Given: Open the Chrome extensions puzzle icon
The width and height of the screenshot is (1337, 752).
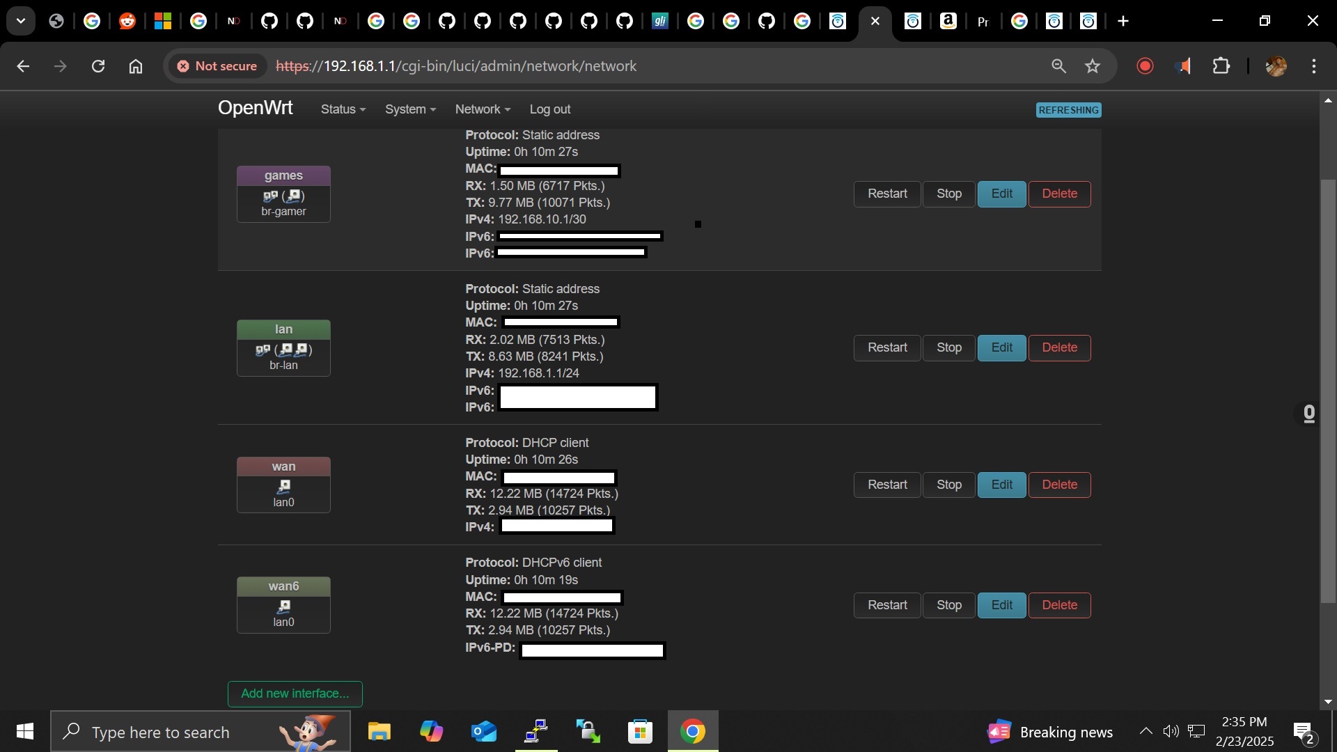Looking at the screenshot, I should [1223, 66].
